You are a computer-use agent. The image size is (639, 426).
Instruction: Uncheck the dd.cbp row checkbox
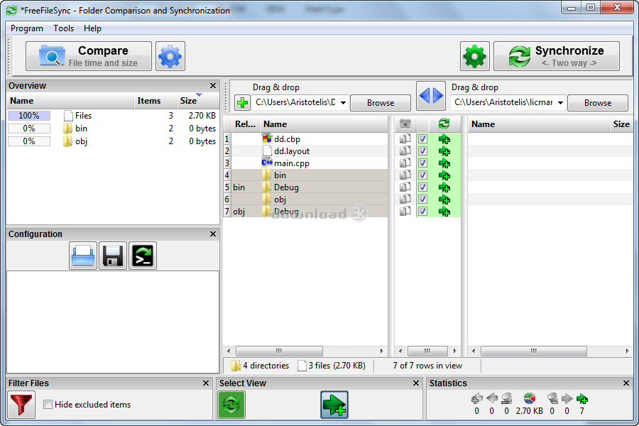coord(422,139)
